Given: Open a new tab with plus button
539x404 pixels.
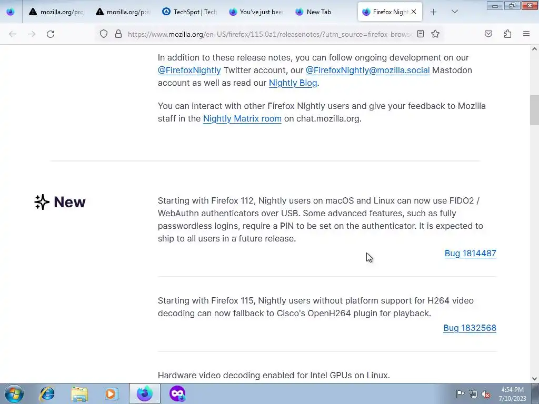Looking at the screenshot, I should coord(434,12).
